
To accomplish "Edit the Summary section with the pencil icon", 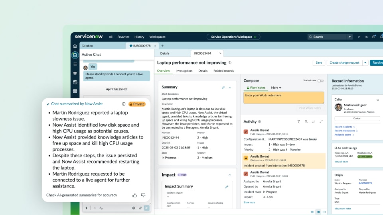I will (x=223, y=88).
